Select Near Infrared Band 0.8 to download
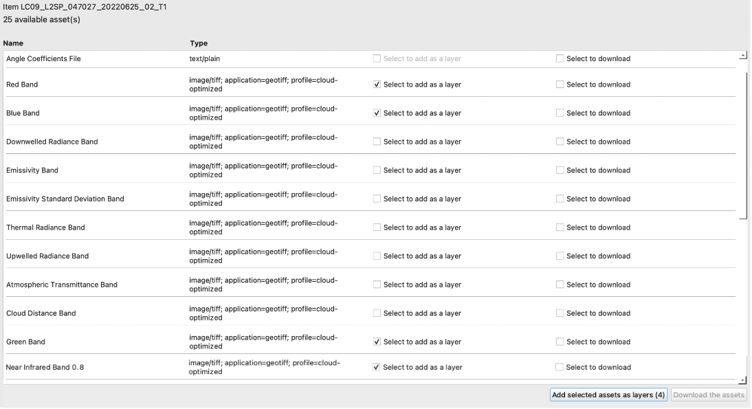752x409 pixels. [x=560, y=367]
